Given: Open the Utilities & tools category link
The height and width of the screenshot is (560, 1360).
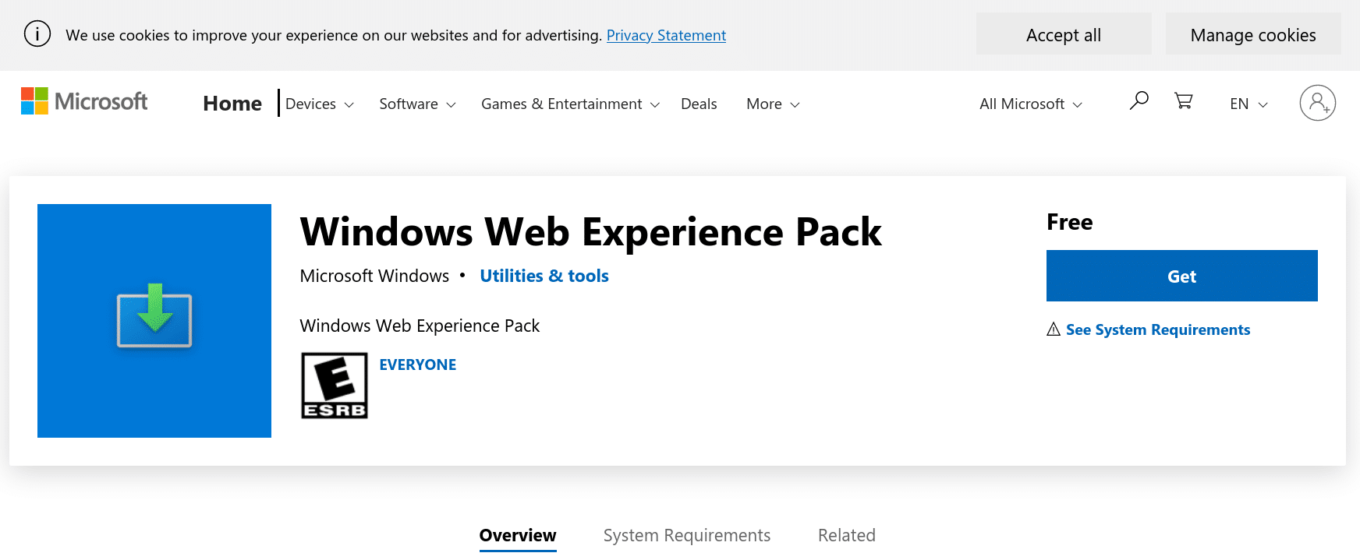Looking at the screenshot, I should (544, 276).
